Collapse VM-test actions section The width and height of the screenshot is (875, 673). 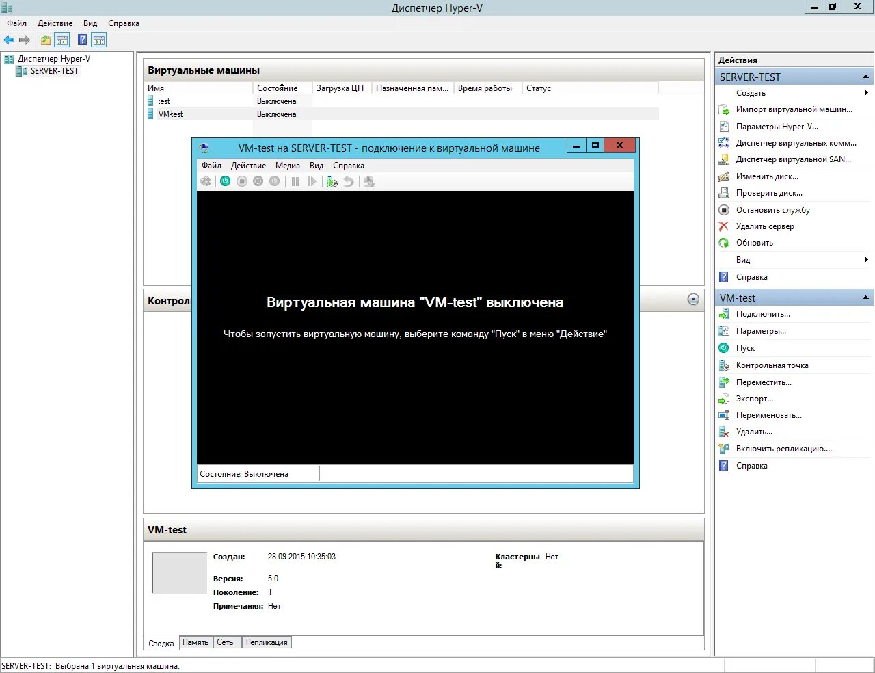coord(865,298)
